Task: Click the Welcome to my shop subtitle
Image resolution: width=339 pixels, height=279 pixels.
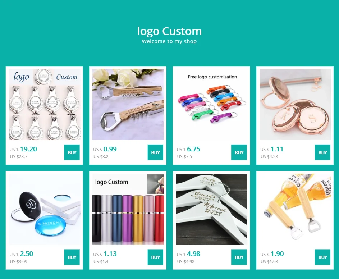Action: click(169, 41)
